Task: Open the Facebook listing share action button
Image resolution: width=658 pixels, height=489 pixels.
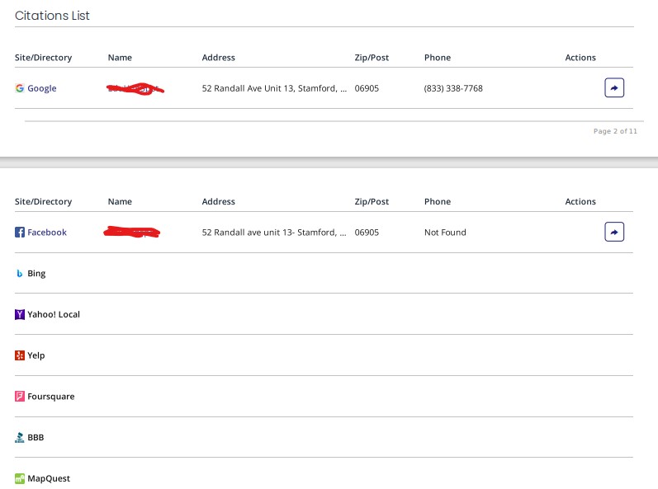Action: point(614,232)
